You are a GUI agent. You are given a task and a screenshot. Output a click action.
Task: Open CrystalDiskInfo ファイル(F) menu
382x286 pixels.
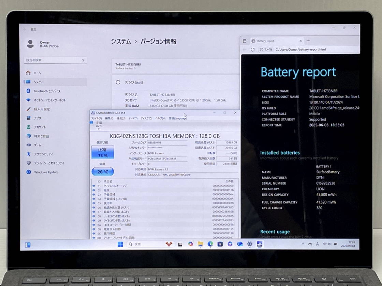click(97, 118)
